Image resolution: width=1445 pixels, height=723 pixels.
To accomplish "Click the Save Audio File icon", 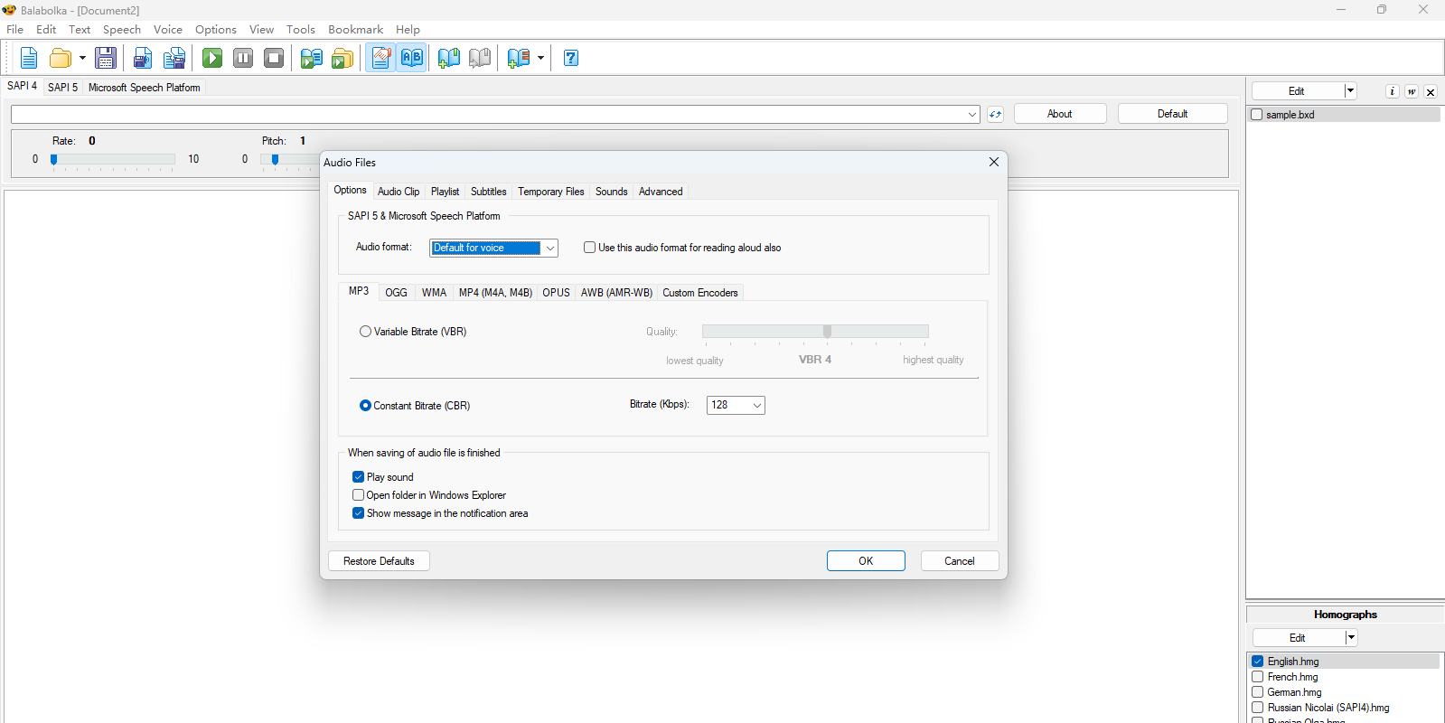I will pyautogui.click(x=143, y=59).
